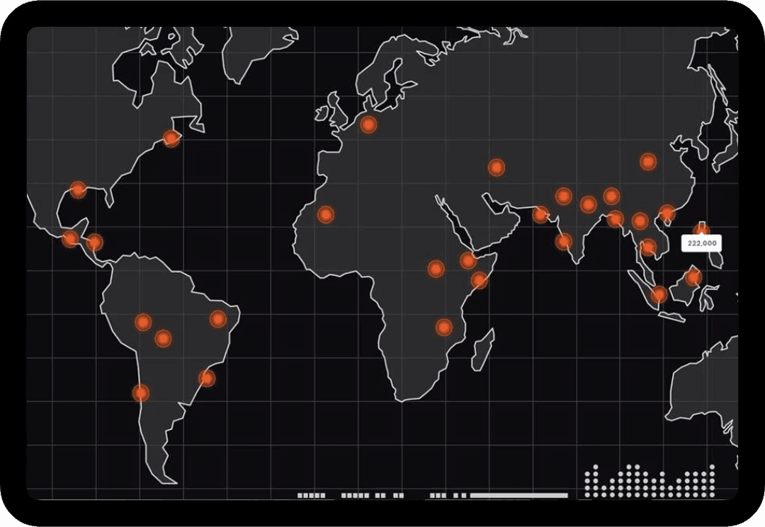Click the marker on Sumatra near Singapore

(x=659, y=294)
